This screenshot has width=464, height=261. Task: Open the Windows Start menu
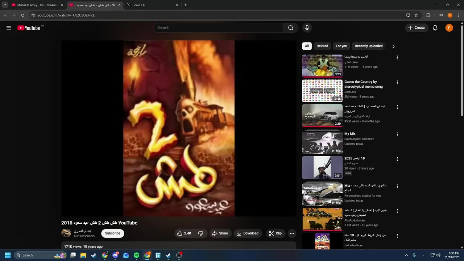click(8, 255)
